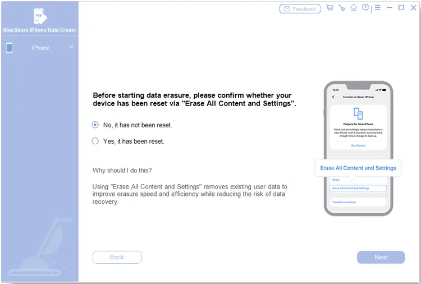Close the Data Eraser window
This screenshot has width=421, height=284.
point(414,8)
